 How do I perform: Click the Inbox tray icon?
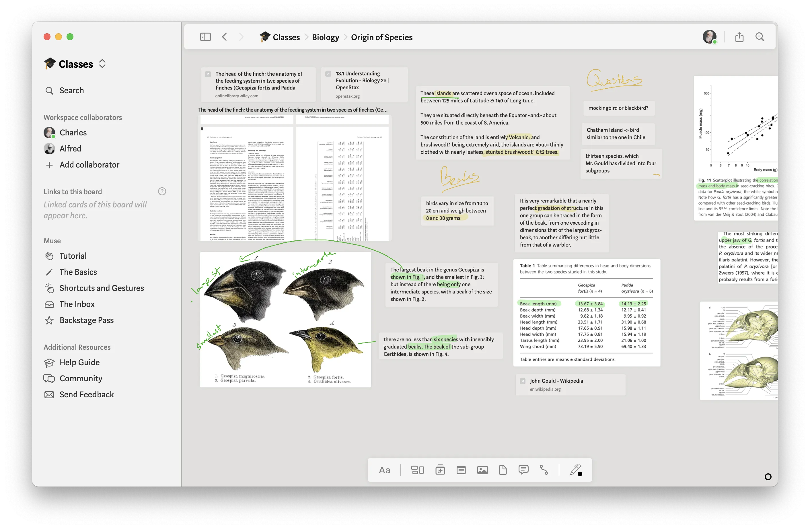click(49, 304)
